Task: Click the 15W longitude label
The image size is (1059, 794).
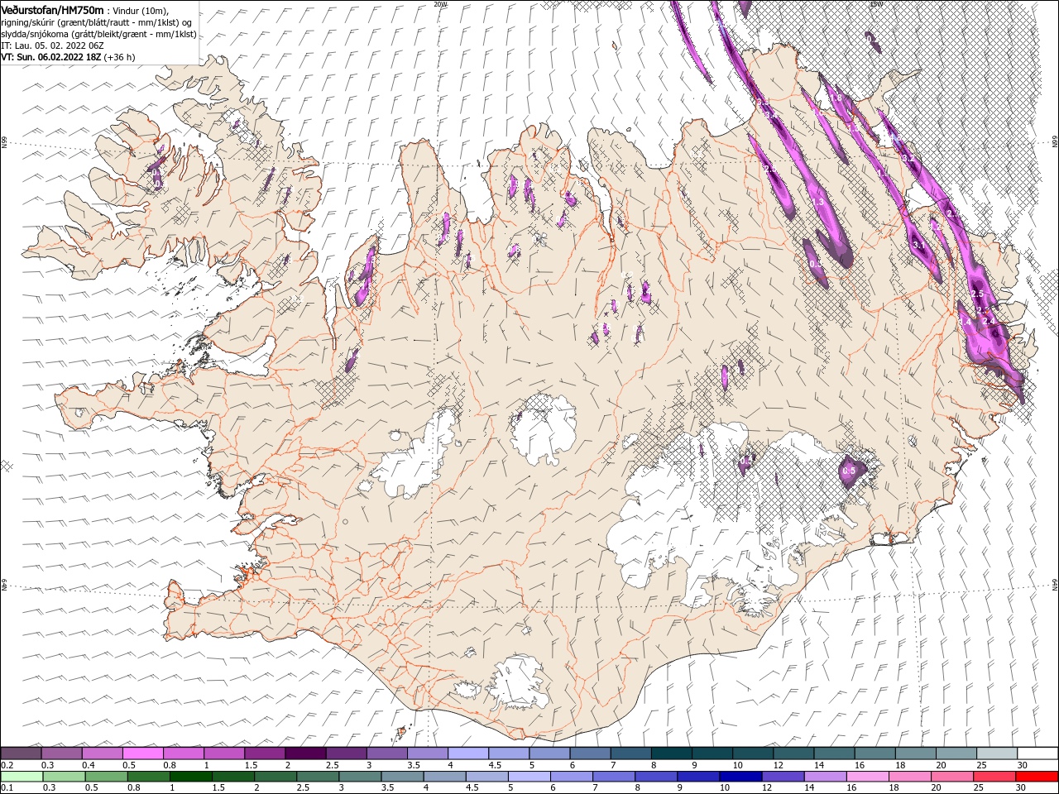Action: [x=875, y=3]
